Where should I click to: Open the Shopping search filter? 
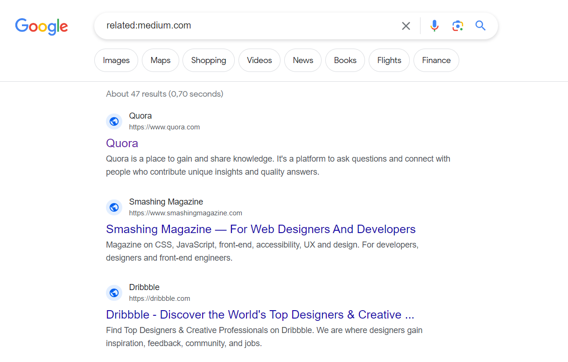pyautogui.click(x=208, y=60)
